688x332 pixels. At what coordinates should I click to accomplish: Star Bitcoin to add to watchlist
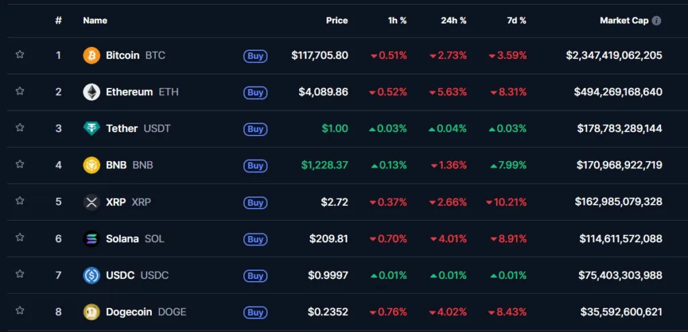point(20,55)
